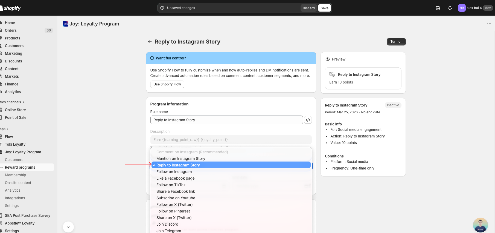Click the Joy Loyalty Program app icon
This screenshot has width=495, height=233.
pyautogui.click(x=66, y=24)
